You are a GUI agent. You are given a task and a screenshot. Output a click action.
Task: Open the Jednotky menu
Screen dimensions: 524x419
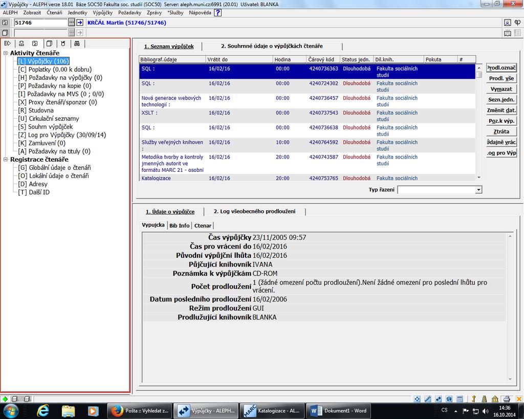(77, 13)
